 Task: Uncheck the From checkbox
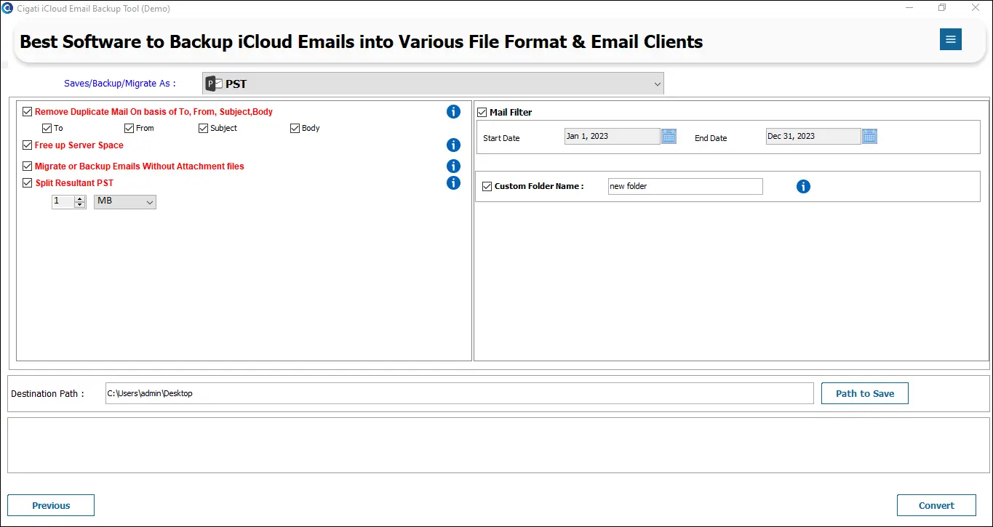click(x=129, y=128)
